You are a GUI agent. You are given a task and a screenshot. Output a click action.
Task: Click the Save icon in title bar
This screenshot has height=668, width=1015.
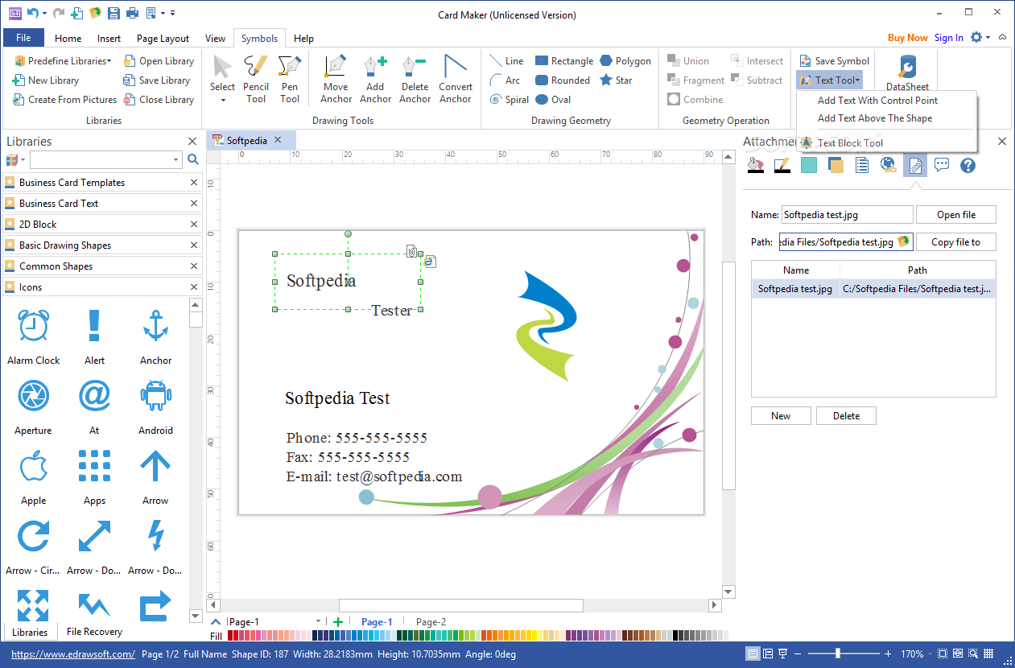pyautogui.click(x=113, y=13)
